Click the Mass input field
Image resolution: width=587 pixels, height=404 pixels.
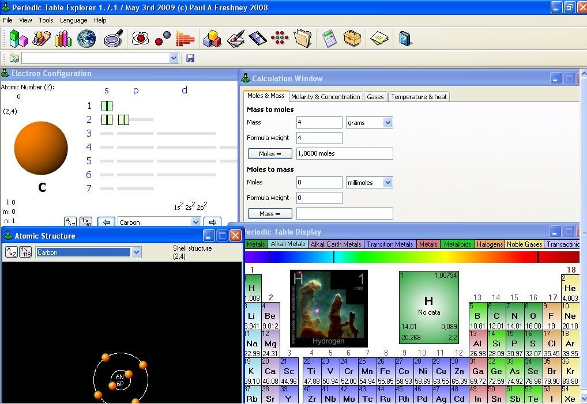click(319, 123)
